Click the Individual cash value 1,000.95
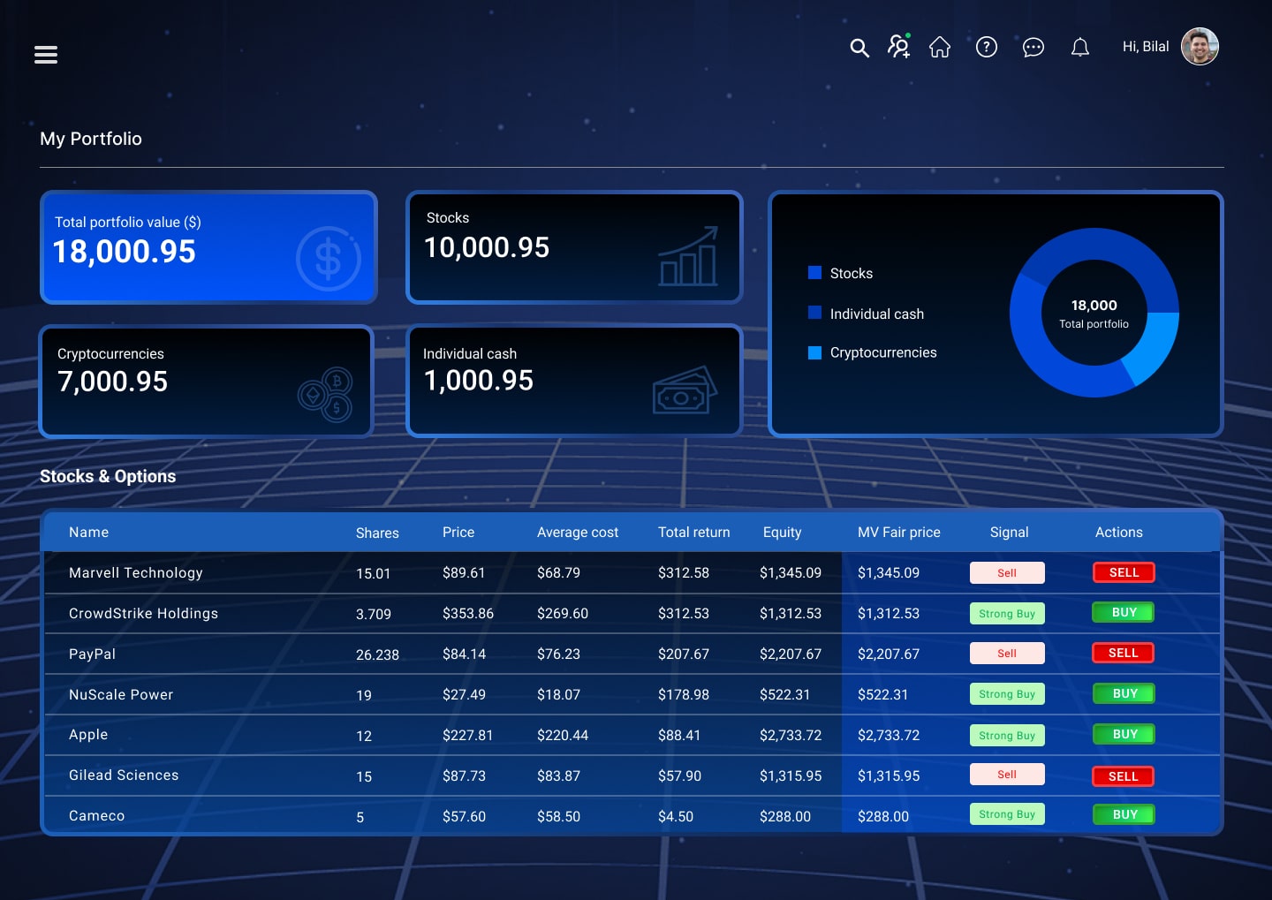1272x900 pixels. pyautogui.click(x=479, y=381)
